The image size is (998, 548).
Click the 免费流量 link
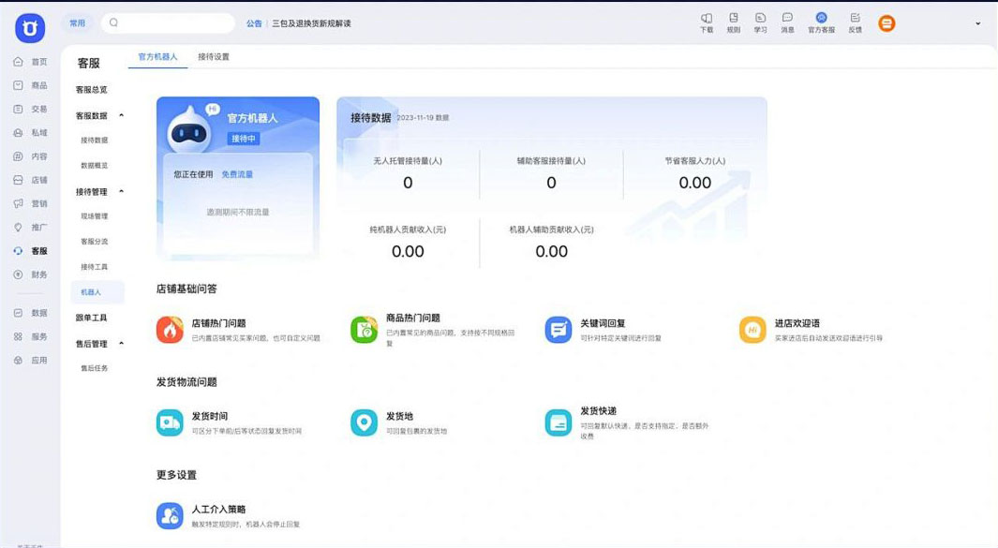[x=237, y=174]
